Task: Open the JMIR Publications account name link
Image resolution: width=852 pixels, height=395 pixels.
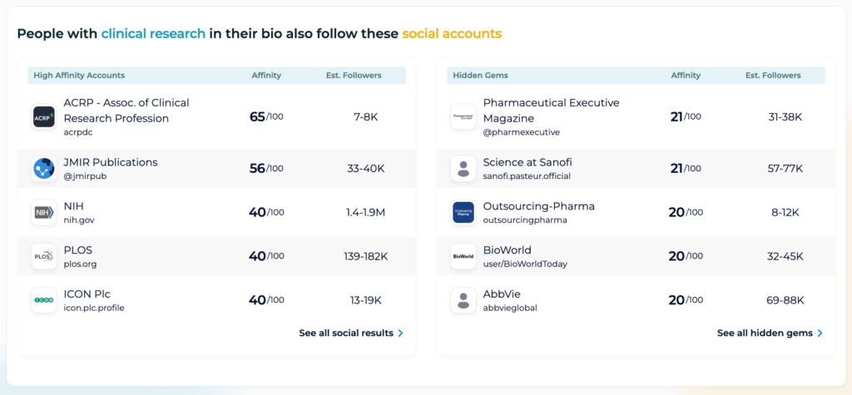Action: point(111,162)
